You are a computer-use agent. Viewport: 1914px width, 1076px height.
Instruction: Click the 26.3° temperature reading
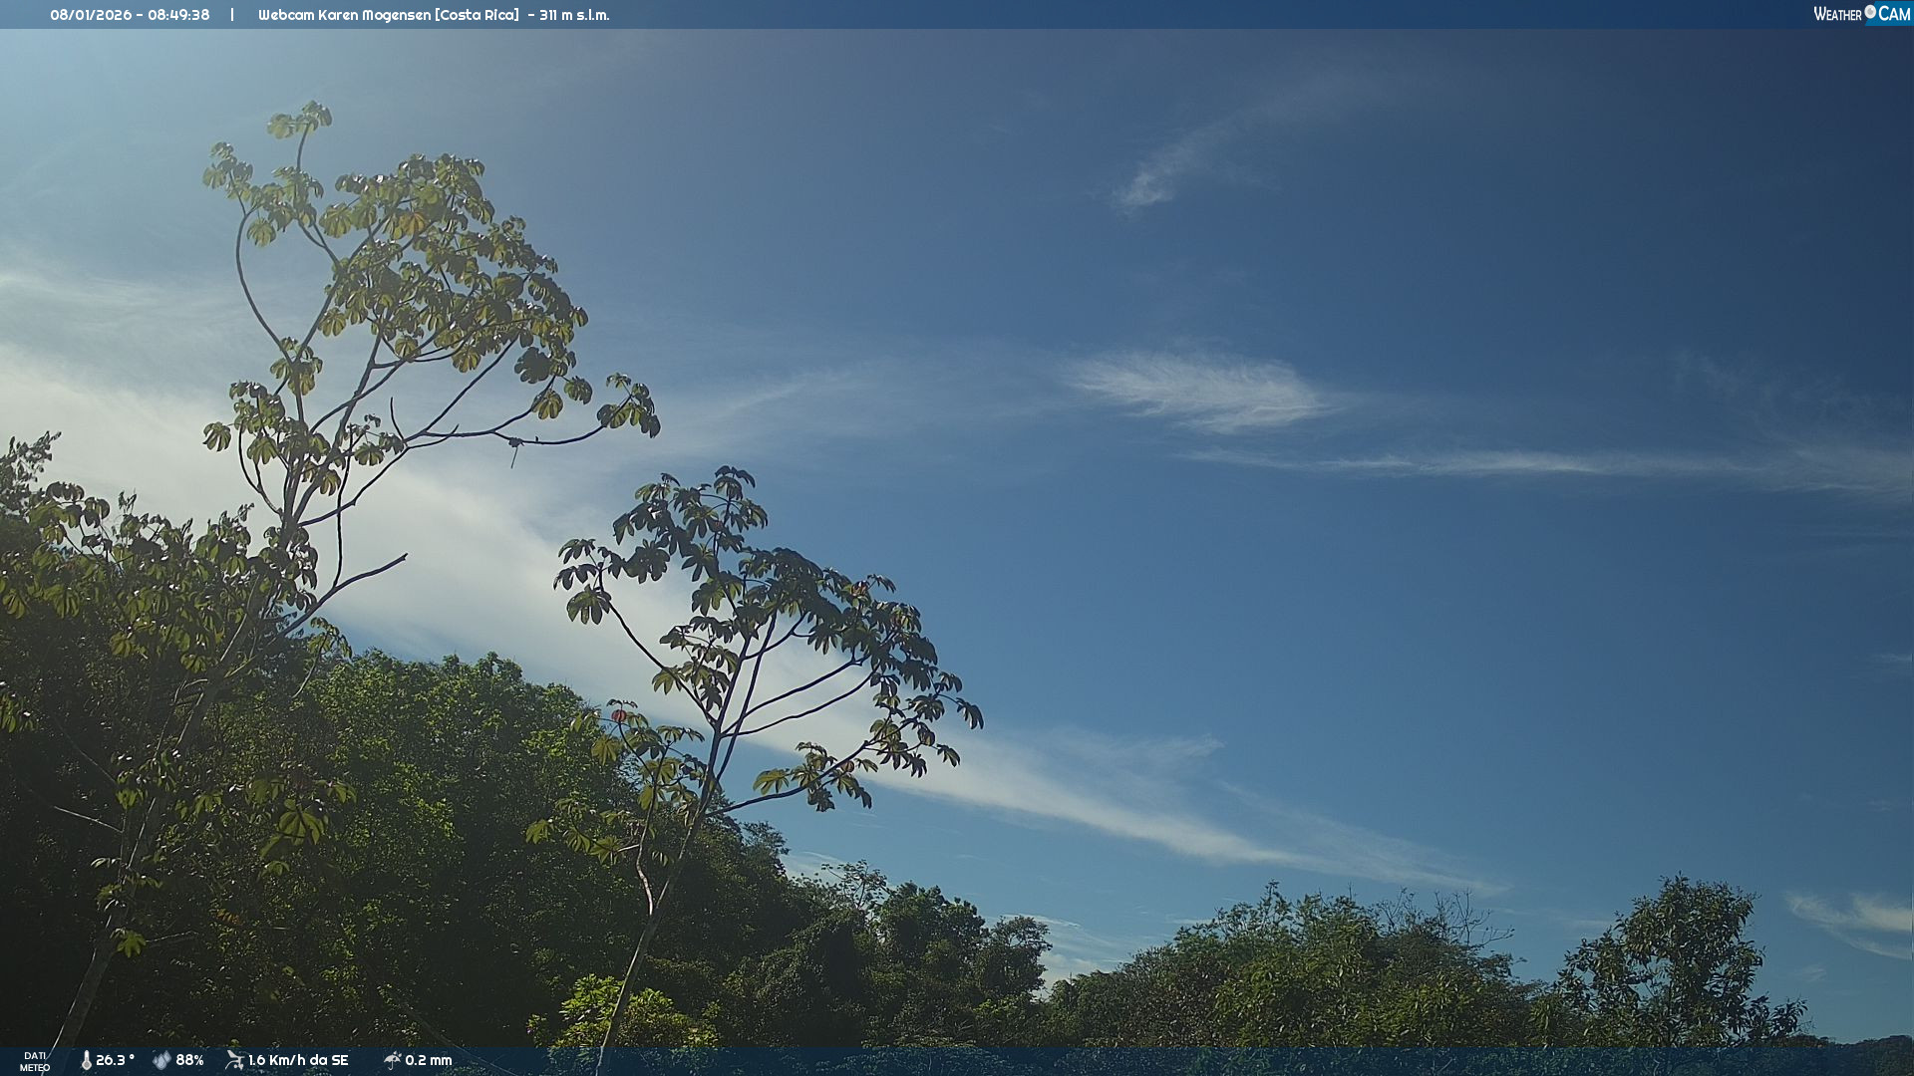coord(115,1060)
